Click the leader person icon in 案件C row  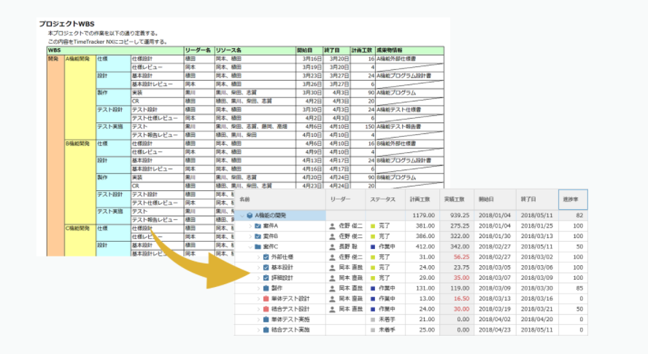332,247
